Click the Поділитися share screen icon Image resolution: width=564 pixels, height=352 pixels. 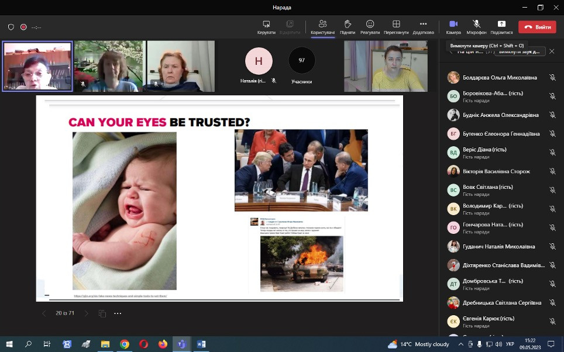pos(501,27)
